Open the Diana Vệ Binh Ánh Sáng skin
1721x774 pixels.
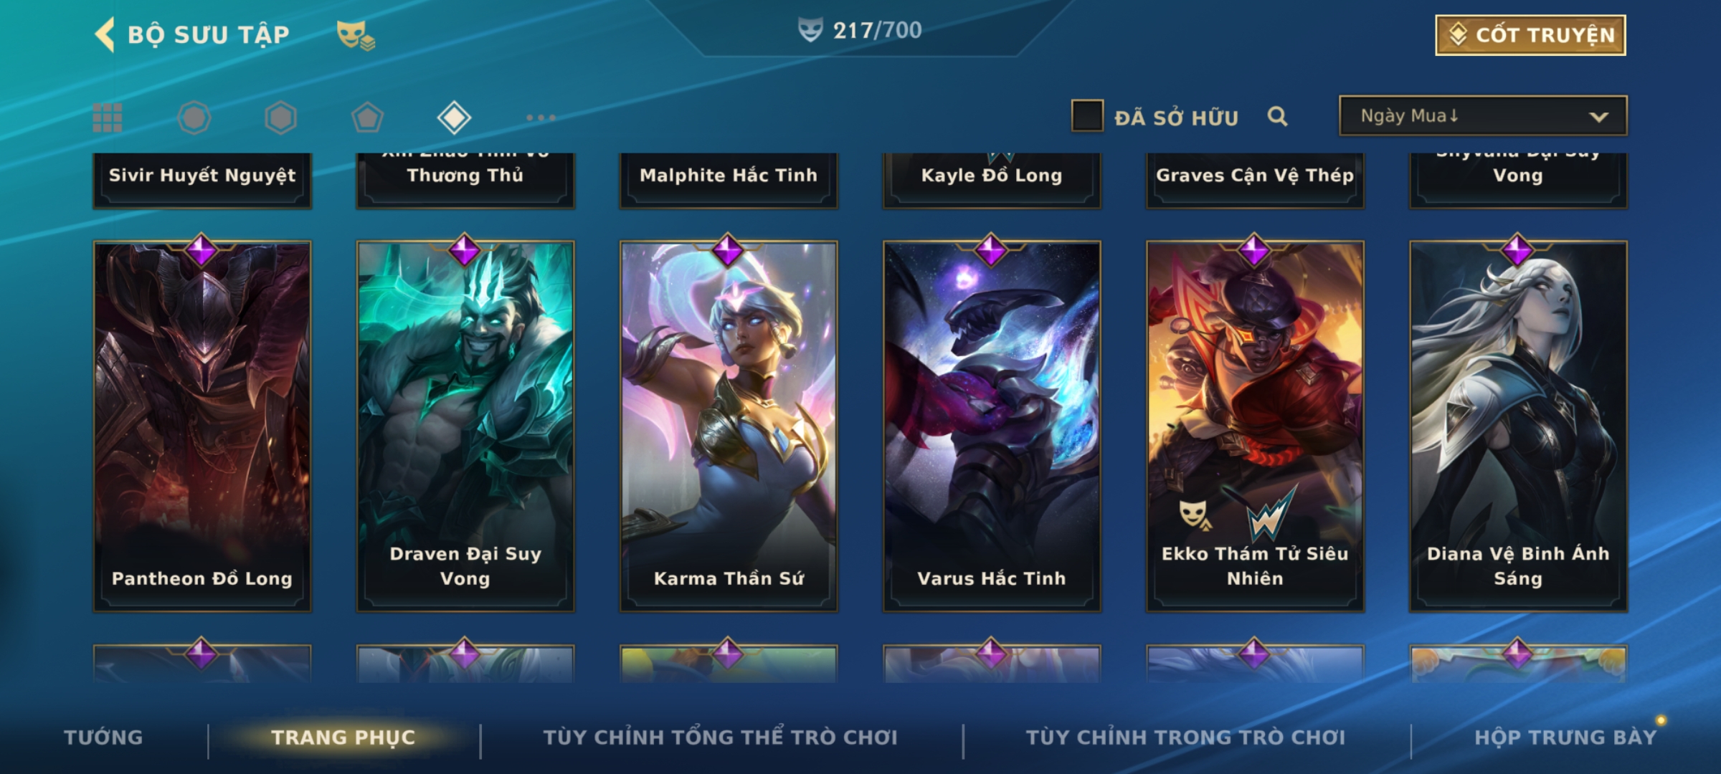[1518, 426]
